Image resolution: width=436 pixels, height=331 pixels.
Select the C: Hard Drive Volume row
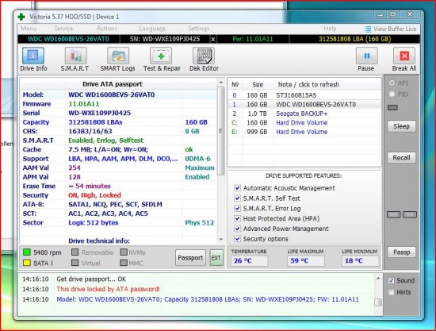pyautogui.click(x=304, y=123)
